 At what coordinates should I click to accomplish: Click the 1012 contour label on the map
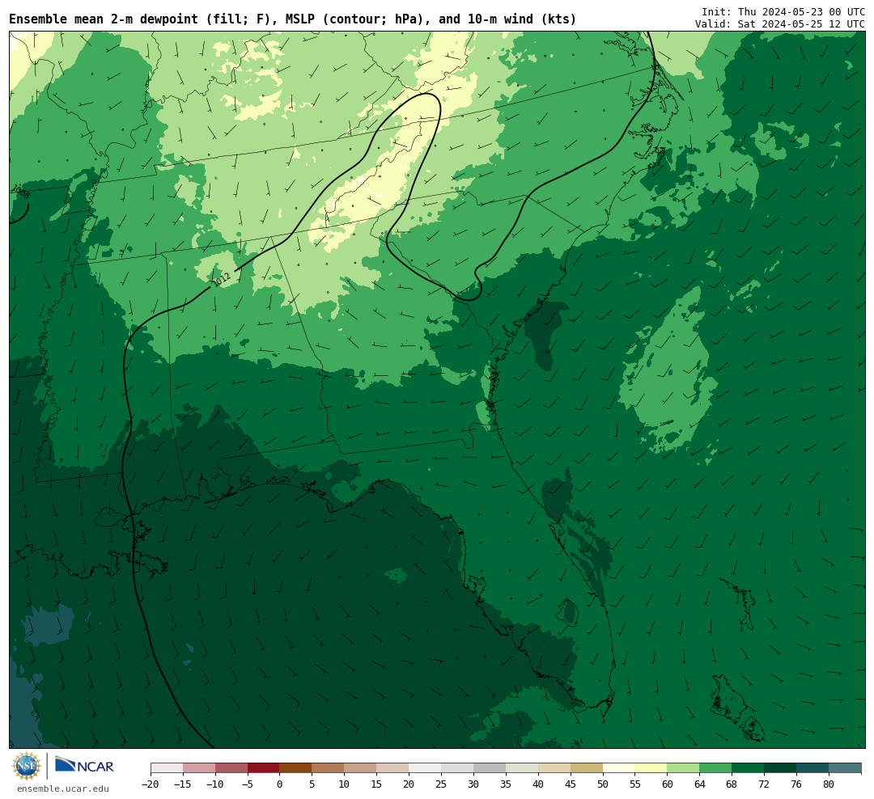(222, 278)
